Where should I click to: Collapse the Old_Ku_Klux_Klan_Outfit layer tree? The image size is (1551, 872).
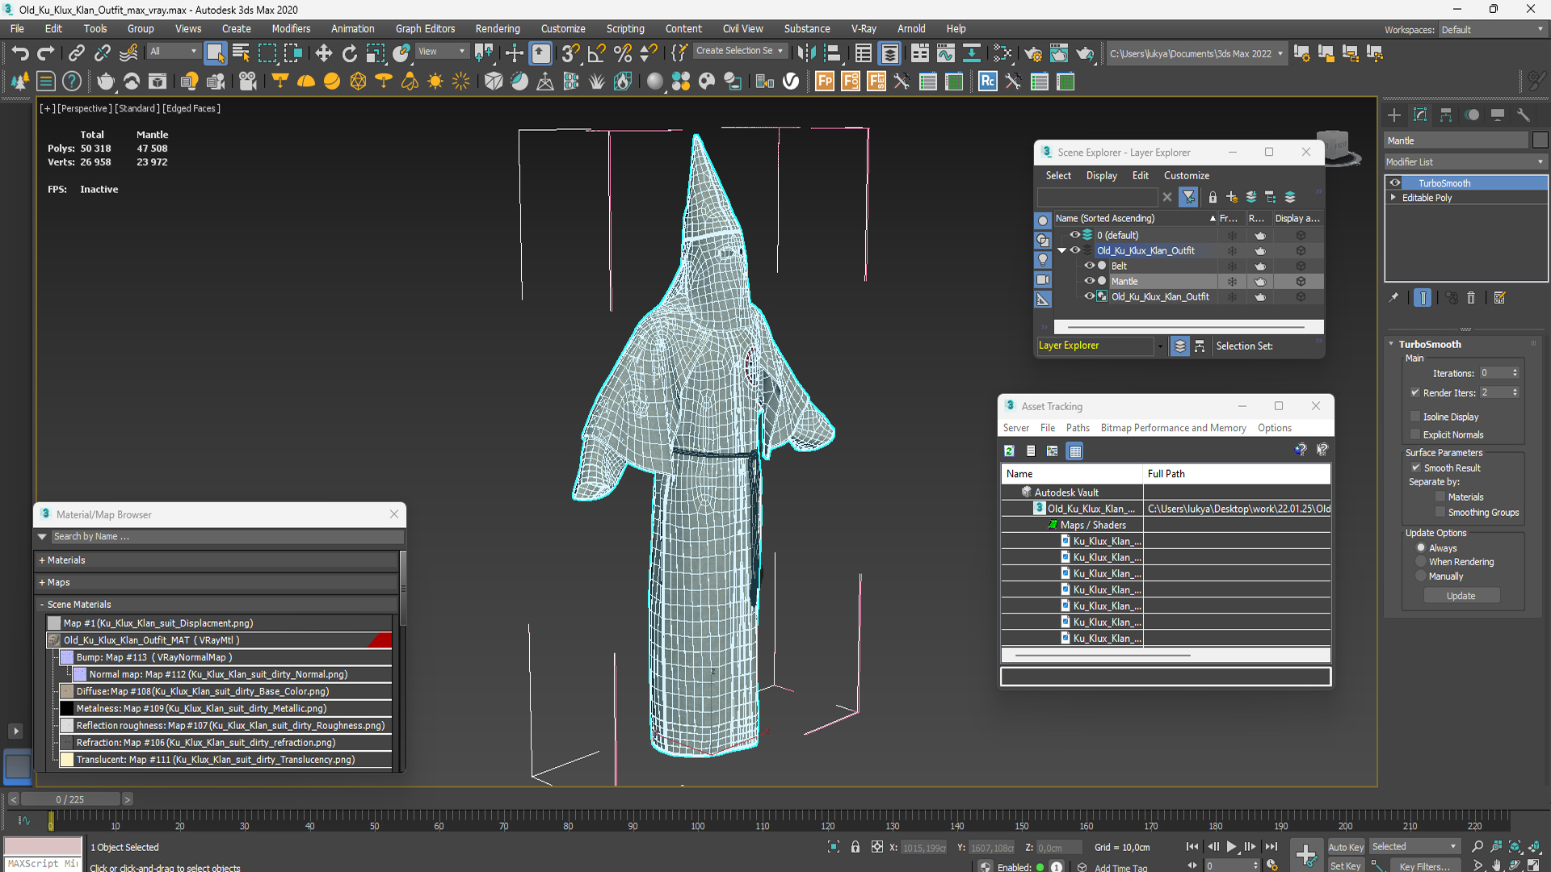1061,250
